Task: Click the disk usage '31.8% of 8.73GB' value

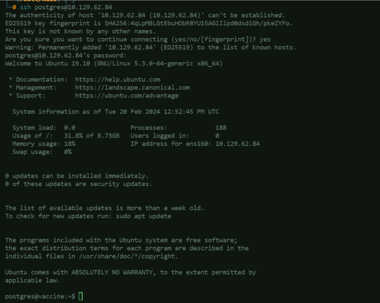Action: (x=91, y=136)
